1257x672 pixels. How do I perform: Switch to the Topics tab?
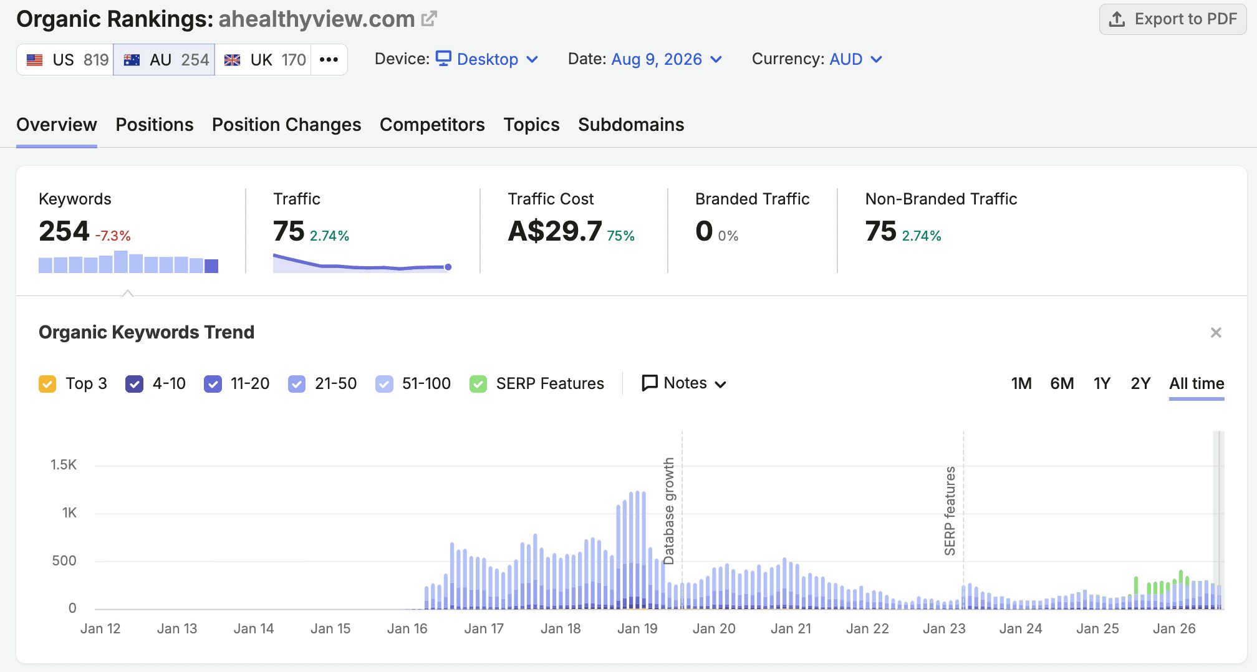tap(532, 125)
